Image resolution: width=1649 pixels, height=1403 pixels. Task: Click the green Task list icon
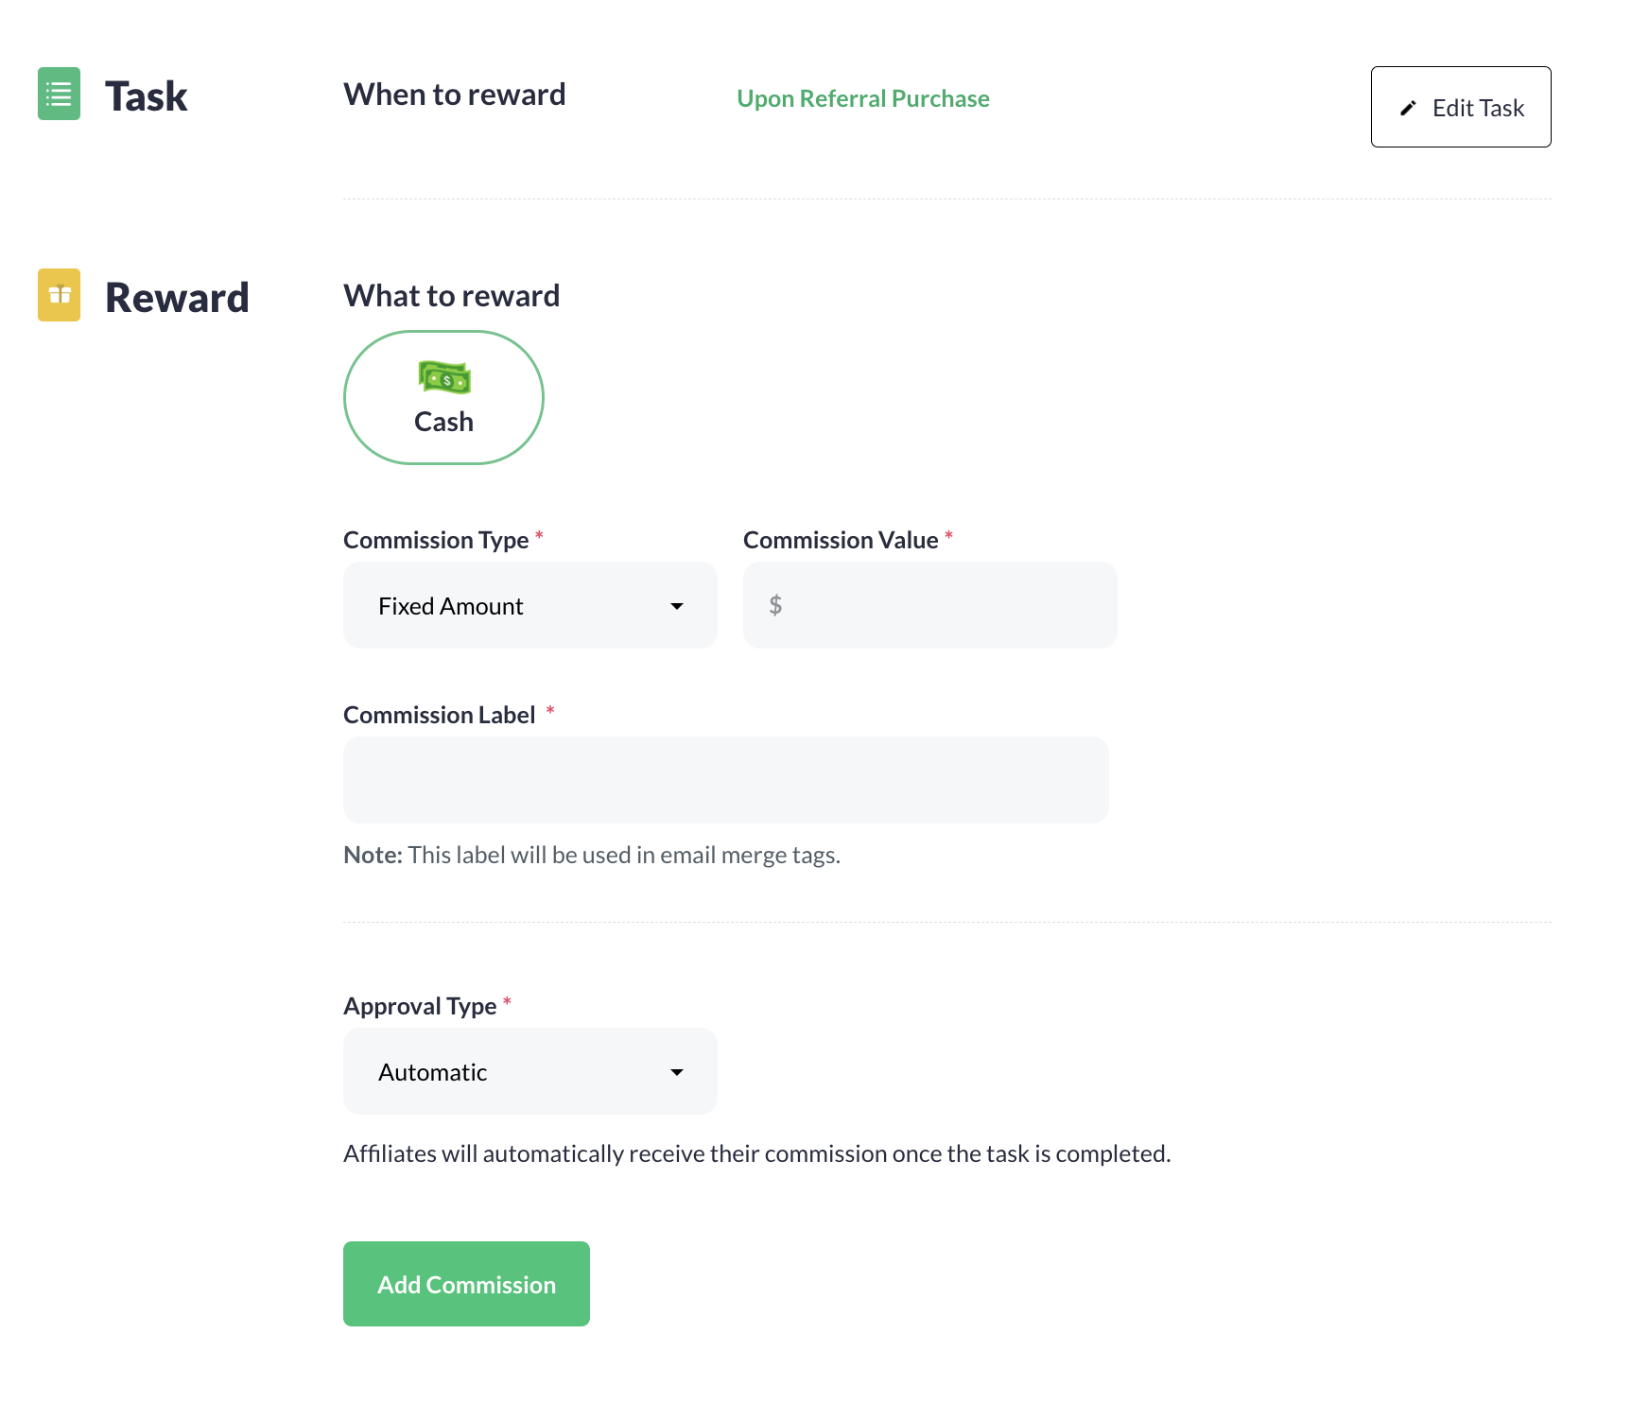coord(58,95)
